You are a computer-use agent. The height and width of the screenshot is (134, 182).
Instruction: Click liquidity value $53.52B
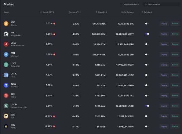point(101,127)
